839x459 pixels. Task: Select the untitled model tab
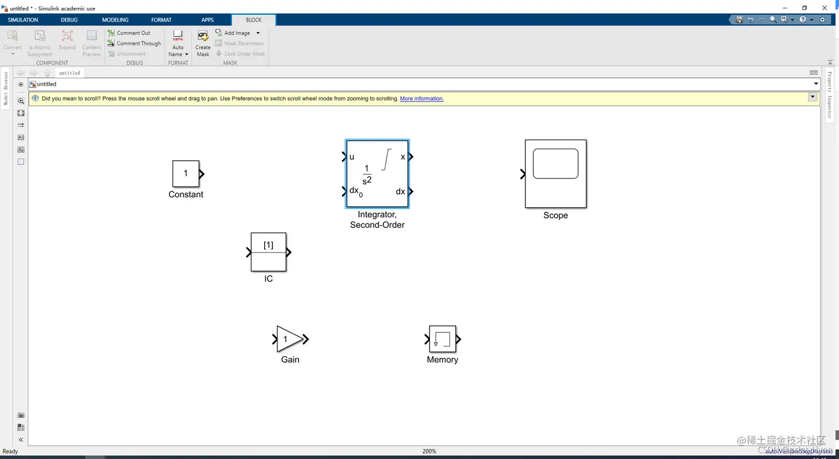tap(69, 73)
